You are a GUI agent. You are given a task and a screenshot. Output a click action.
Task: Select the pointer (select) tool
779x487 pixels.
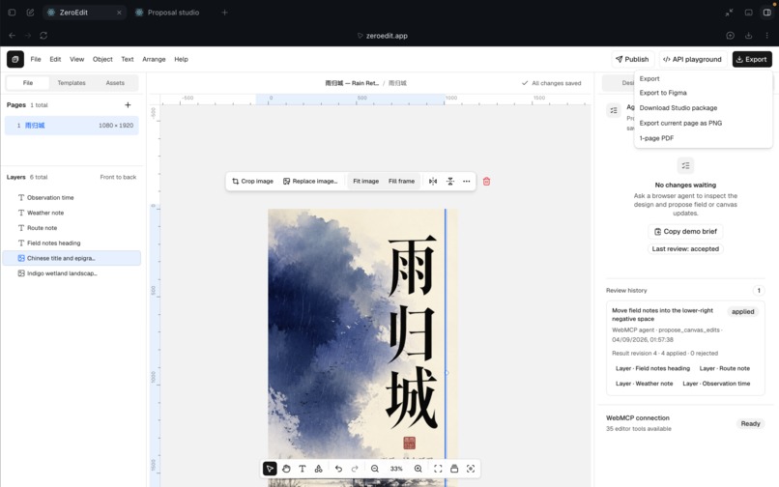270,469
